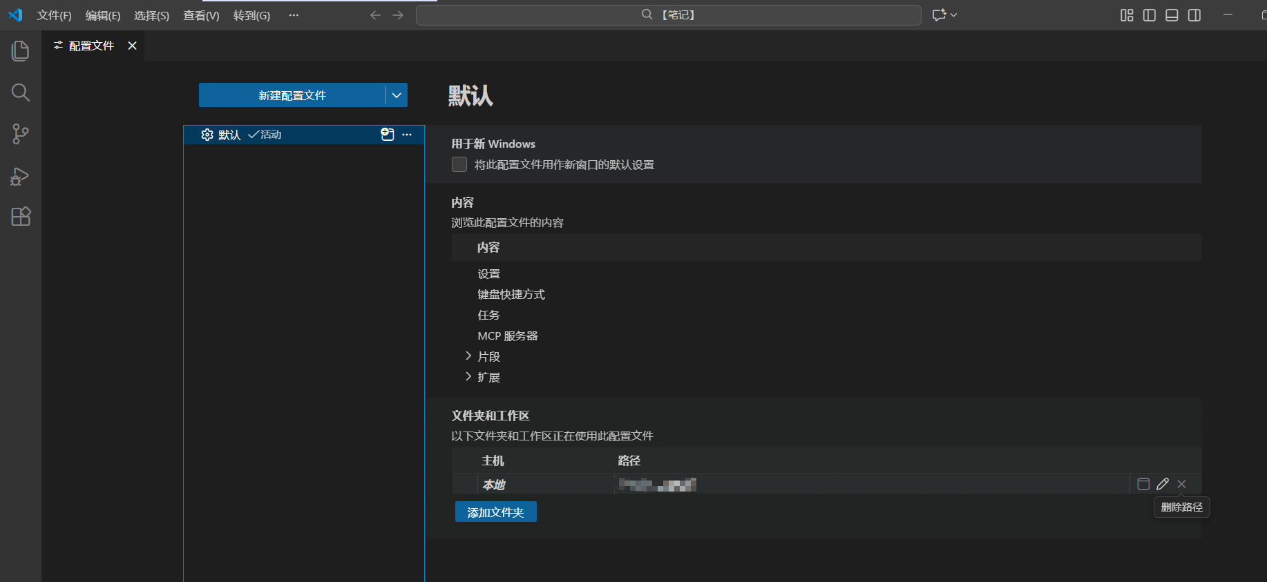
Task: Go forward with the right arrow
Action: pyautogui.click(x=398, y=15)
